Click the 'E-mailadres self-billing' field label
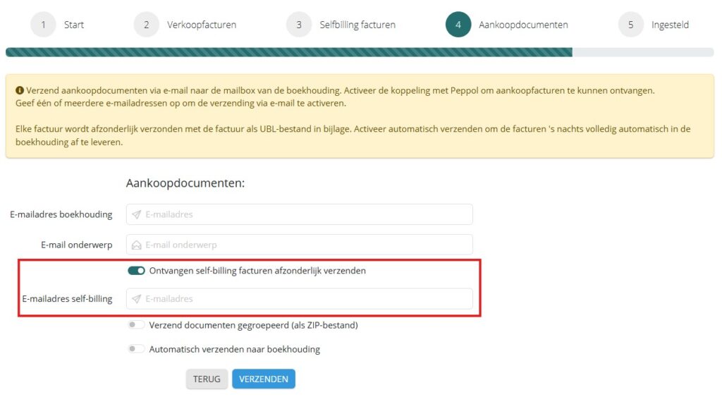 click(67, 299)
